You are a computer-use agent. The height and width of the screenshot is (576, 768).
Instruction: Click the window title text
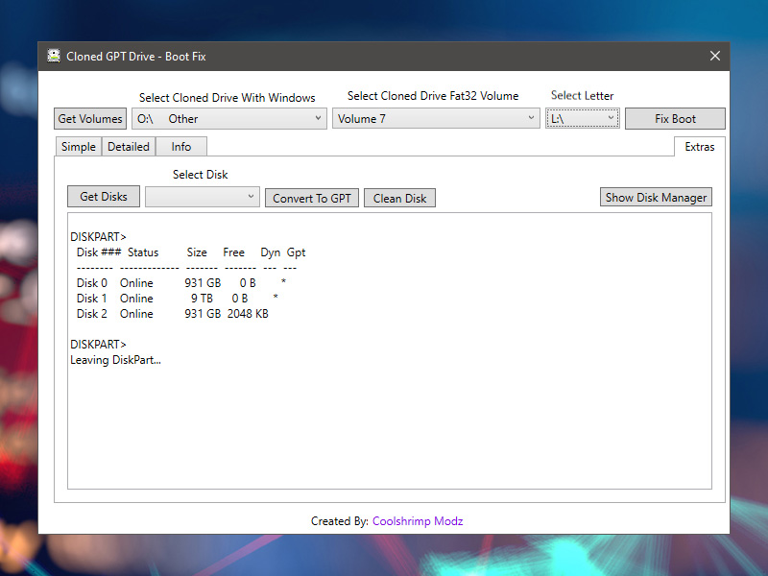136,57
